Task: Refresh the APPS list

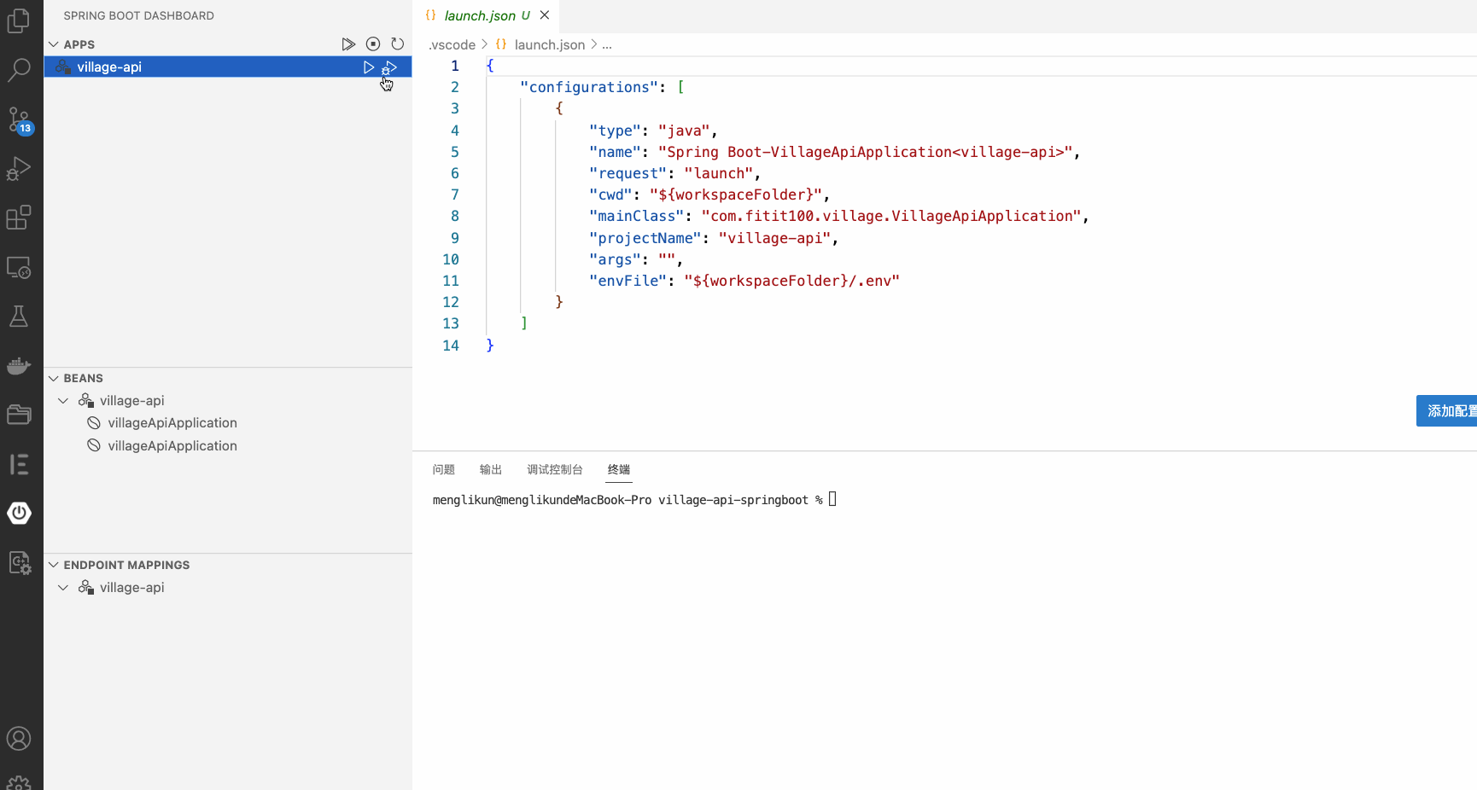Action: [x=398, y=44]
